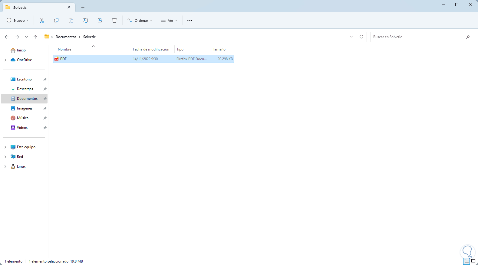This screenshot has height=265, width=478.
Task: Click the file name PDF text
Action: point(63,59)
